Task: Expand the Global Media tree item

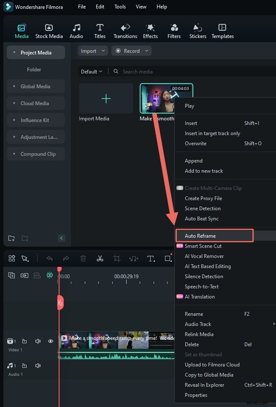Action: pos(35,87)
